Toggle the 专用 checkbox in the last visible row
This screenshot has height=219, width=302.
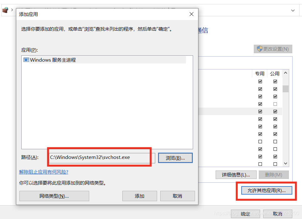click(260, 164)
